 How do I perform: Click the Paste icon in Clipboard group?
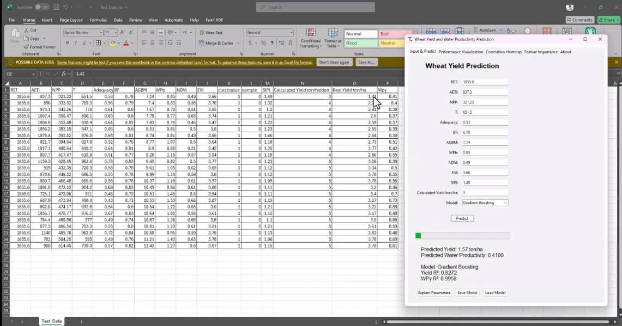tap(15, 33)
